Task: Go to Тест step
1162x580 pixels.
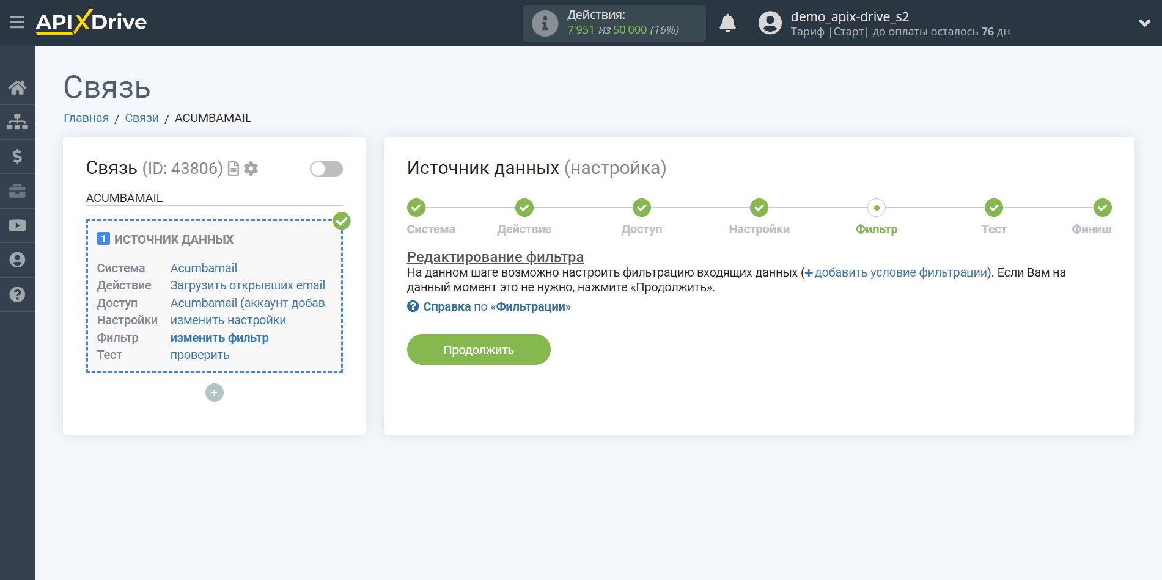Action: tap(994, 208)
